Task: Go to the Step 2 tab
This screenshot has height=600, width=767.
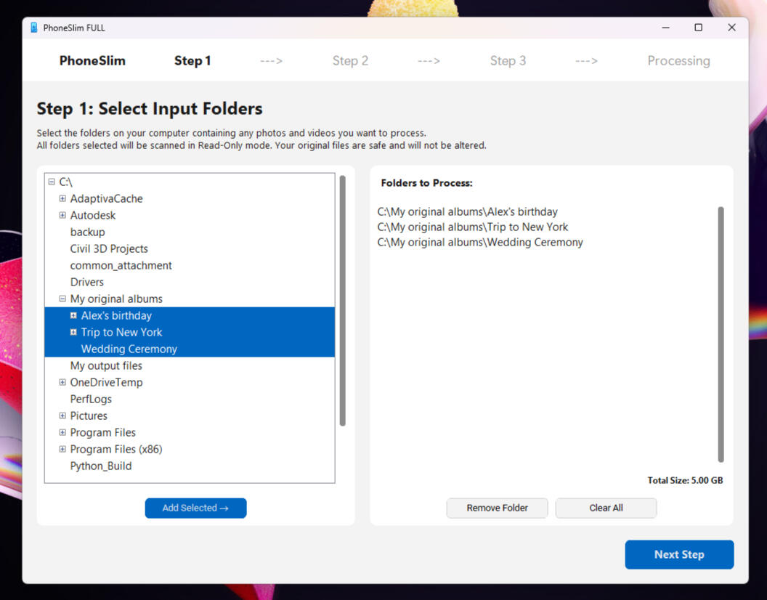Action: (x=350, y=61)
